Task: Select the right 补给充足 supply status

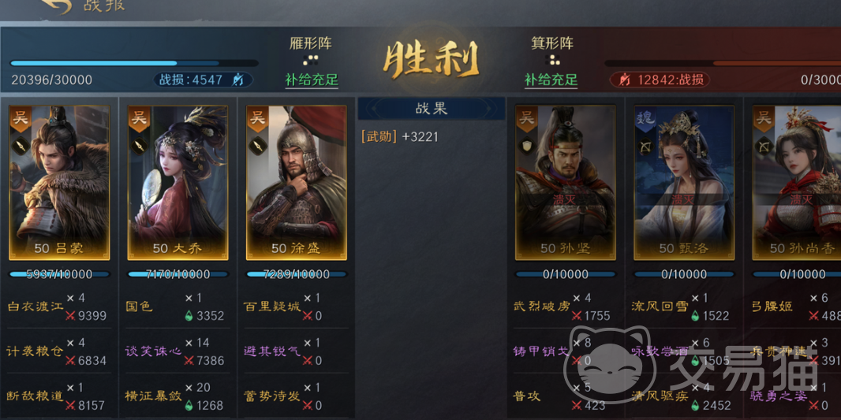Action: (x=551, y=80)
